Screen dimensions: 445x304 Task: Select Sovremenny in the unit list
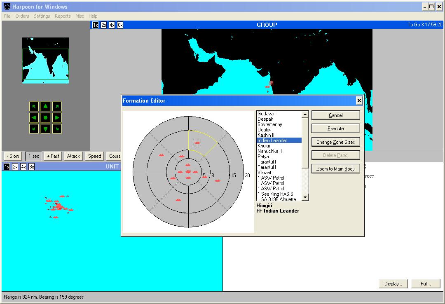[x=279, y=124]
